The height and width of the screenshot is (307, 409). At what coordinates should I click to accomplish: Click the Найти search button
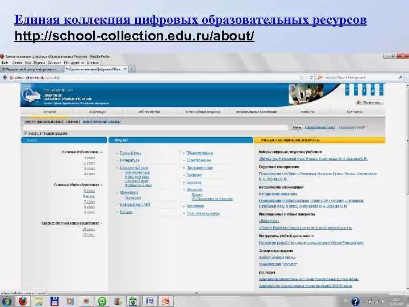coord(297,127)
